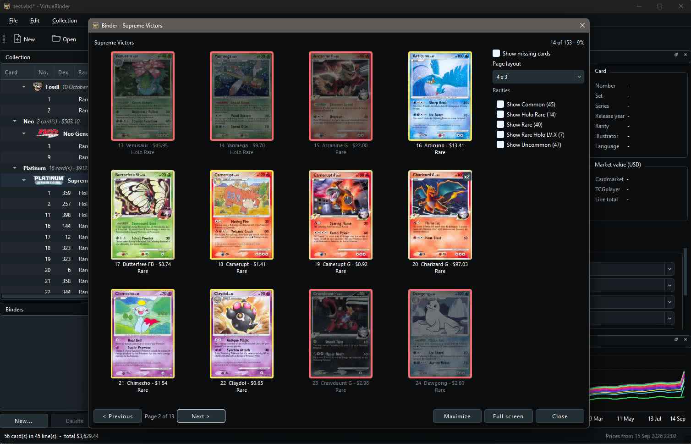The height and width of the screenshot is (444, 691).
Task: Open the File menu
Action: pyautogui.click(x=13, y=21)
